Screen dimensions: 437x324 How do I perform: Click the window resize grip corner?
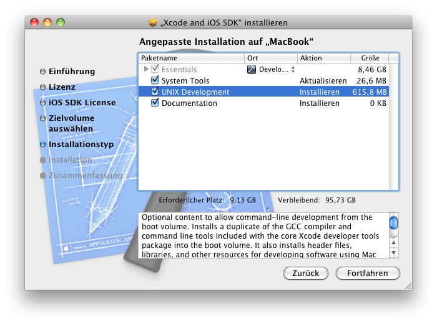[x=408, y=286]
